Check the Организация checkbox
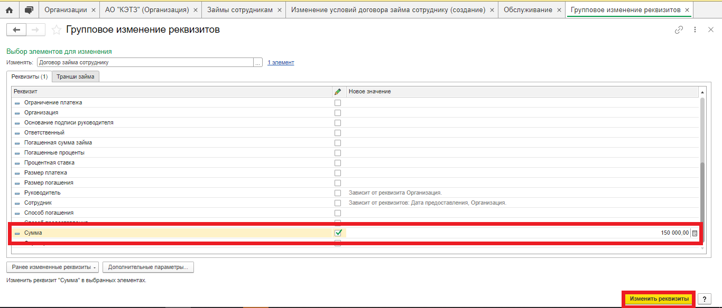 (x=338, y=112)
